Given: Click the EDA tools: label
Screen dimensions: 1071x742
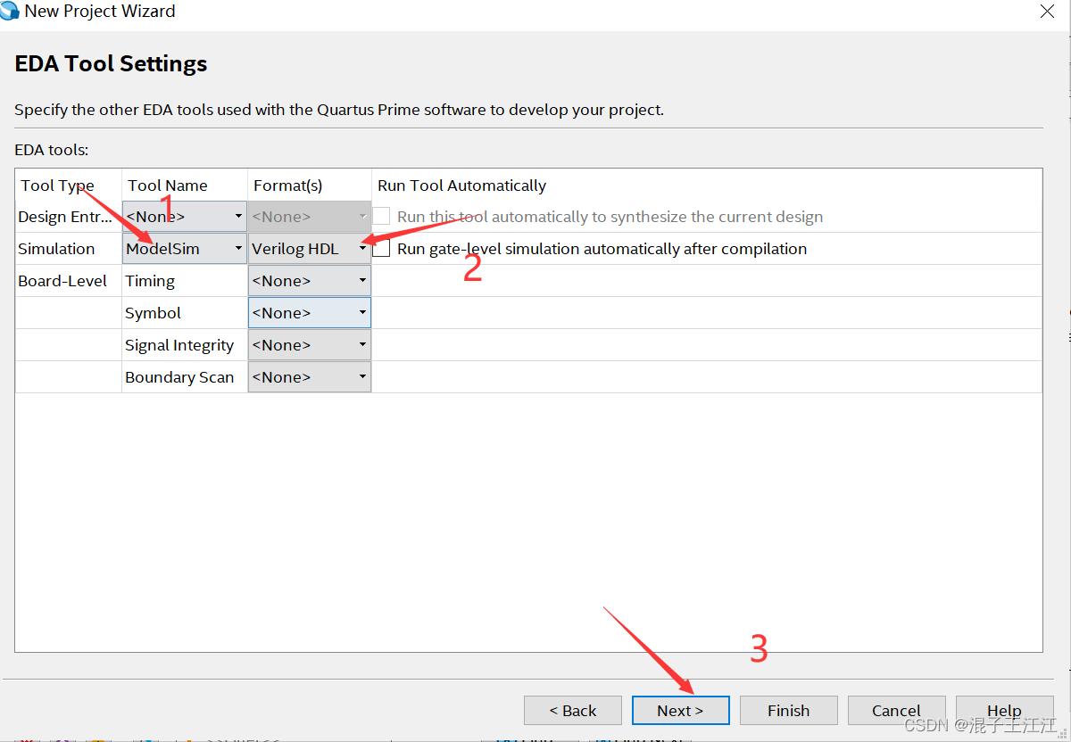Looking at the screenshot, I should (x=52, y=150).
